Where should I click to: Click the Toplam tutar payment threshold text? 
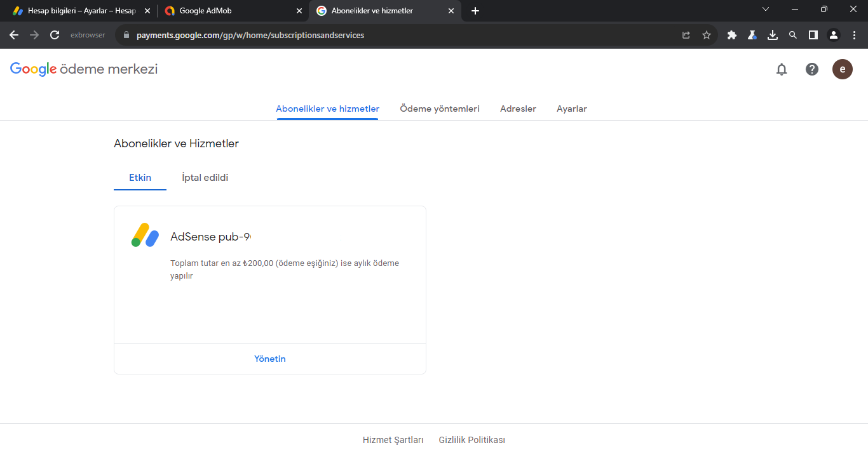click(x=285, y=269)
